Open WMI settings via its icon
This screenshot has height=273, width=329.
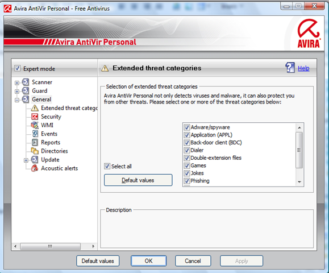pos(35,125)
